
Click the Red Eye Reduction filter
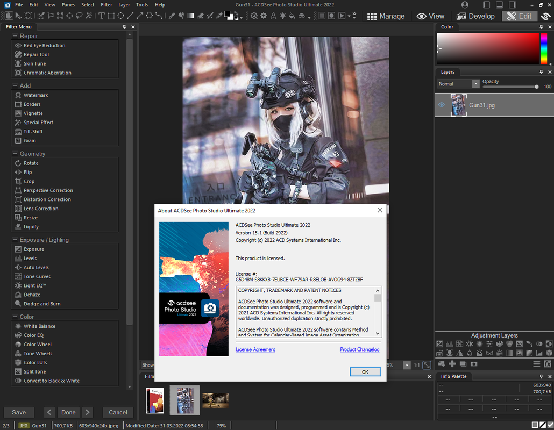(44, 46)
